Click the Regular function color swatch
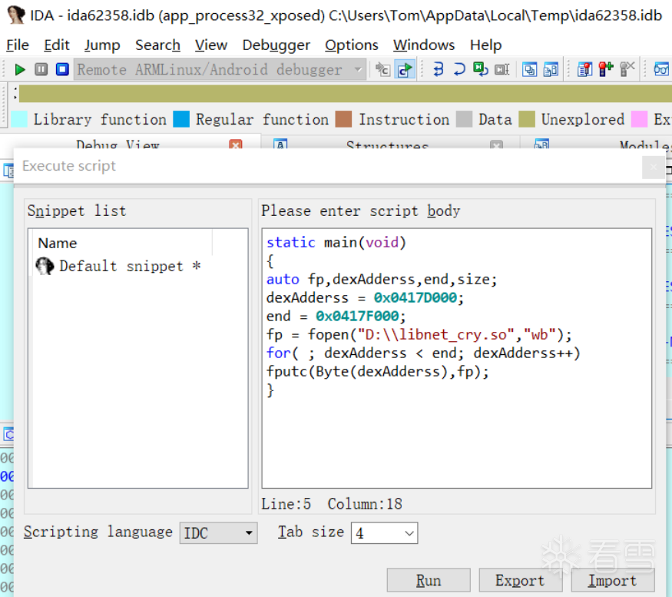Viewport: 672px width, 597px height. 181,119
